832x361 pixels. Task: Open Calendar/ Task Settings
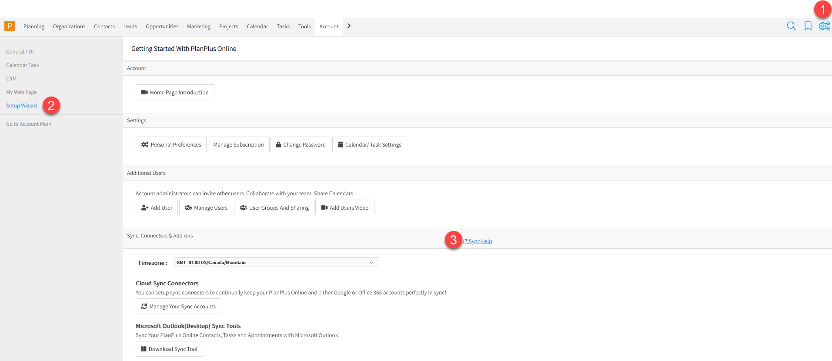click(370, 144)
